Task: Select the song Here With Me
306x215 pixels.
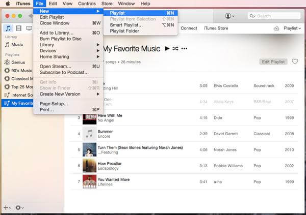Action: 110,115
